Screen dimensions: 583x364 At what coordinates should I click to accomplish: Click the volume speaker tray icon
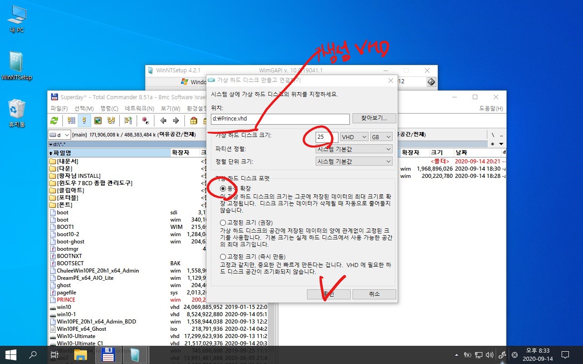[x=490, y=355]
